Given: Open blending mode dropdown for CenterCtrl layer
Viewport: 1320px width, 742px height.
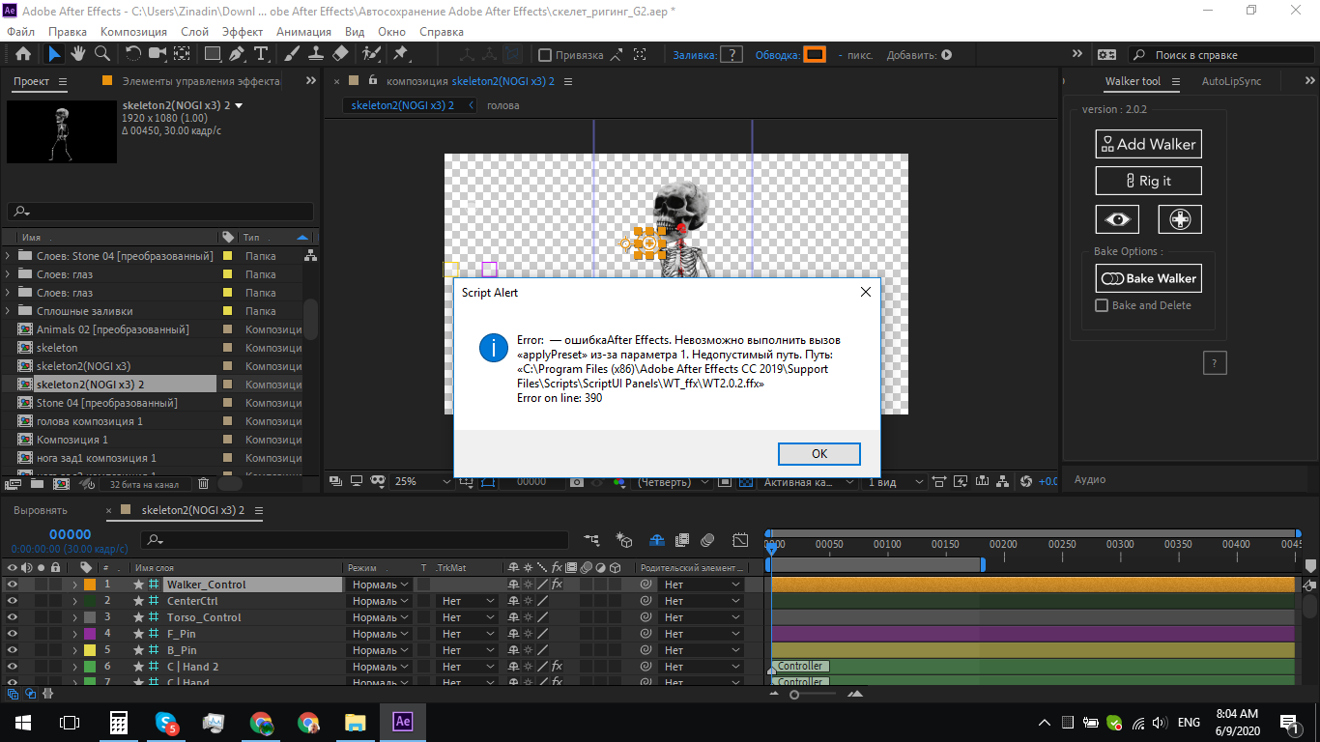Looking at the screenshot, I should click(x=380, y=601).
